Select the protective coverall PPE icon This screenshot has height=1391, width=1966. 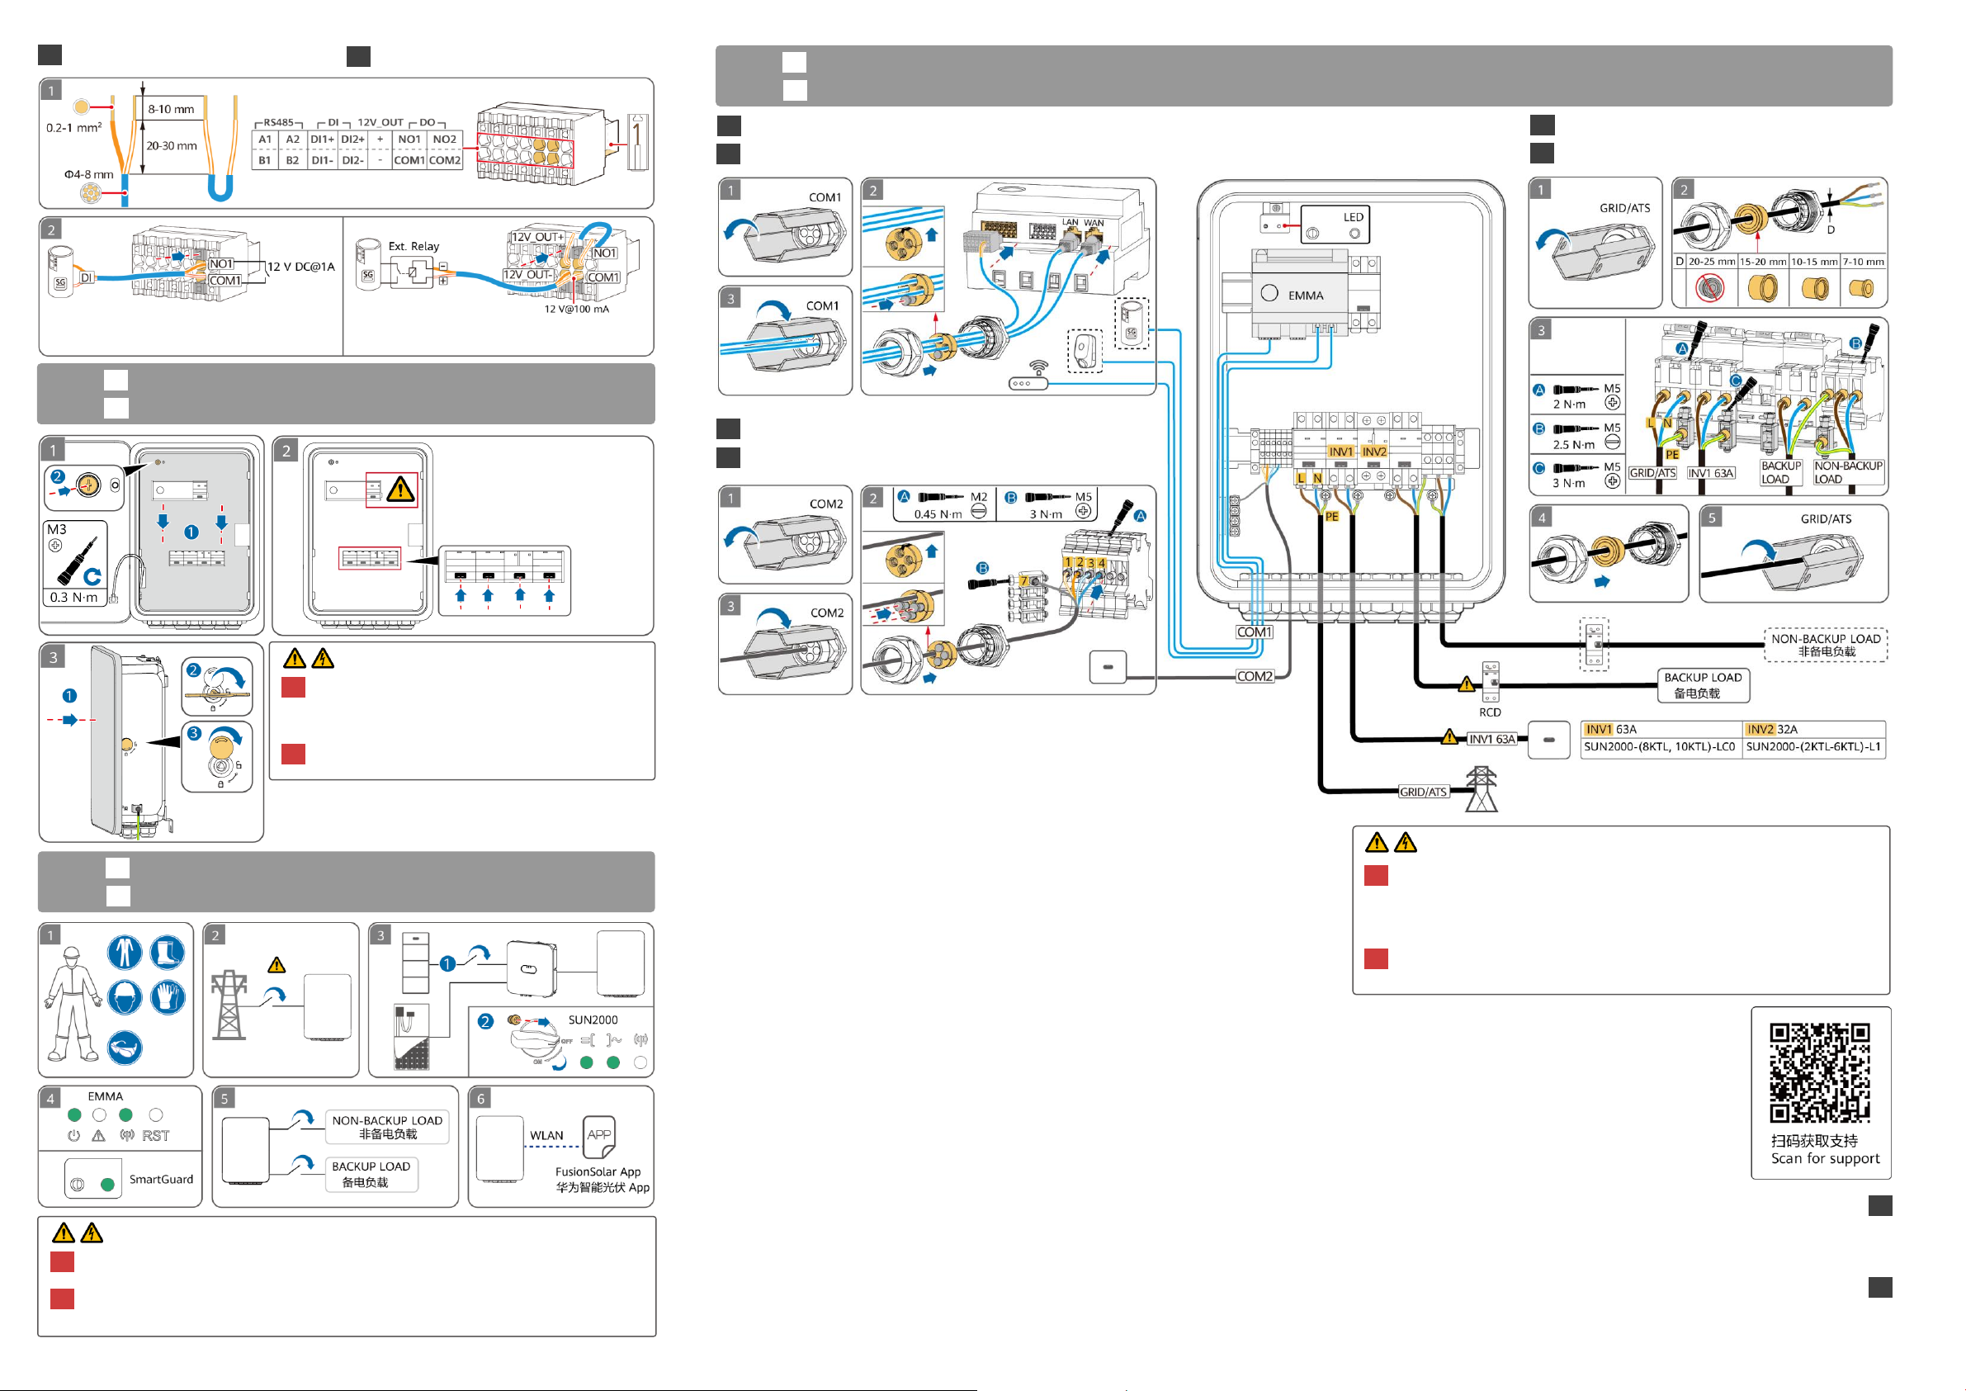pyautogui.click(x=125, y=953)
